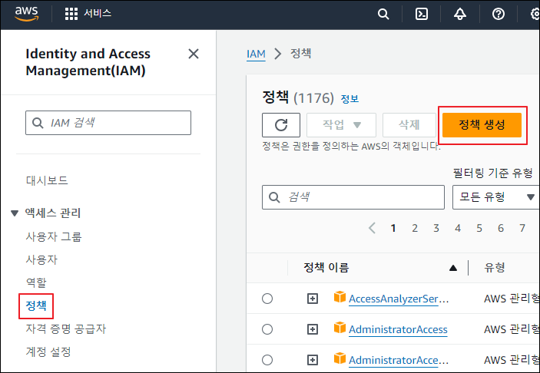The image size is (540, 373).
Task: Open the help question mark icon
Action: tap(499, 14)
